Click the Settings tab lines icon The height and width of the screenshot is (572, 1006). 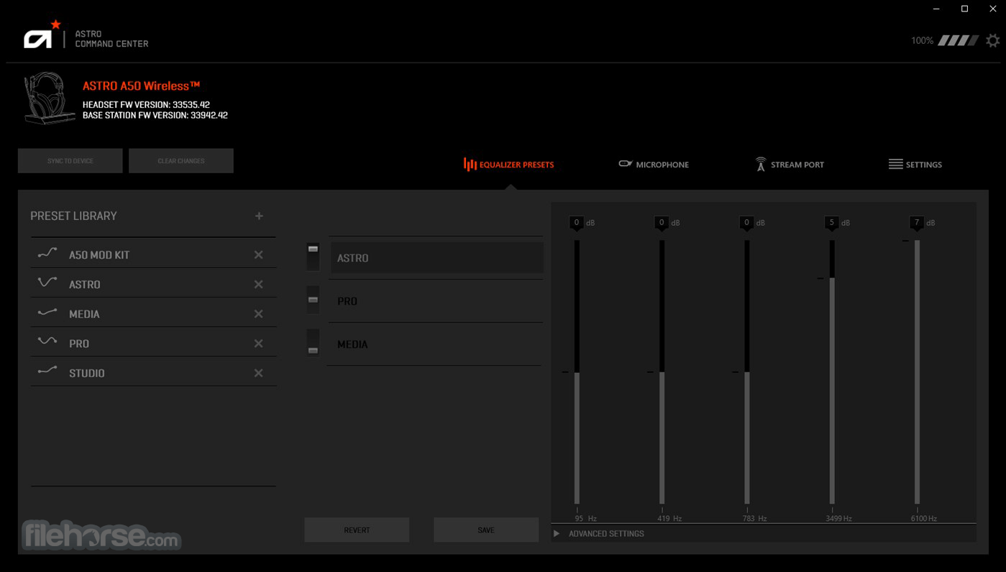click(x=895, y=164)
